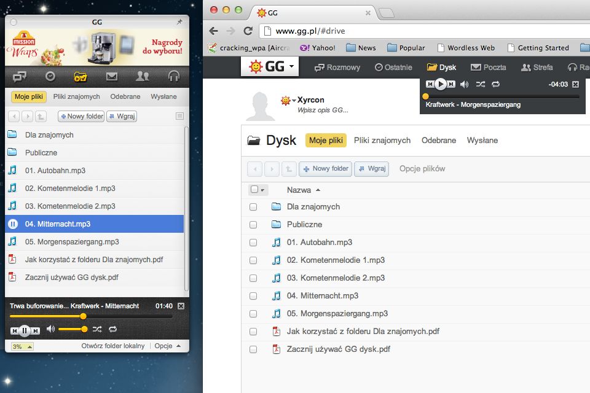590x393 pixels.
Task: Click the web player progress bar
Action: [502, 96]
